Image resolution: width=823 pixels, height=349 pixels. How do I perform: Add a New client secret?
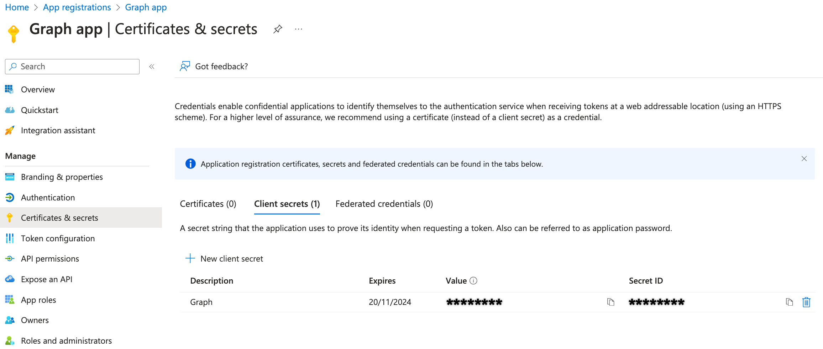click(x=224, y=259)
